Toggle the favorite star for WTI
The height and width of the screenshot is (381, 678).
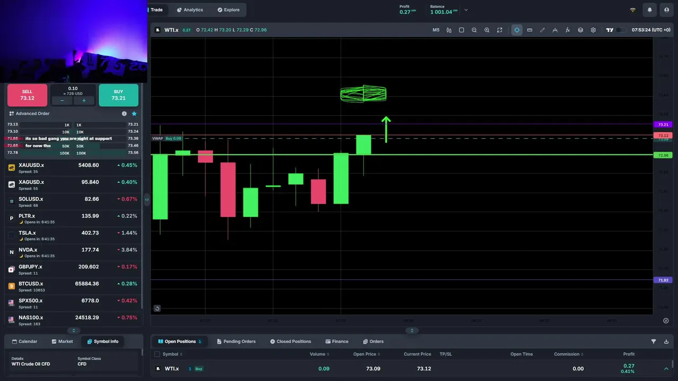(x=134, y=114)
